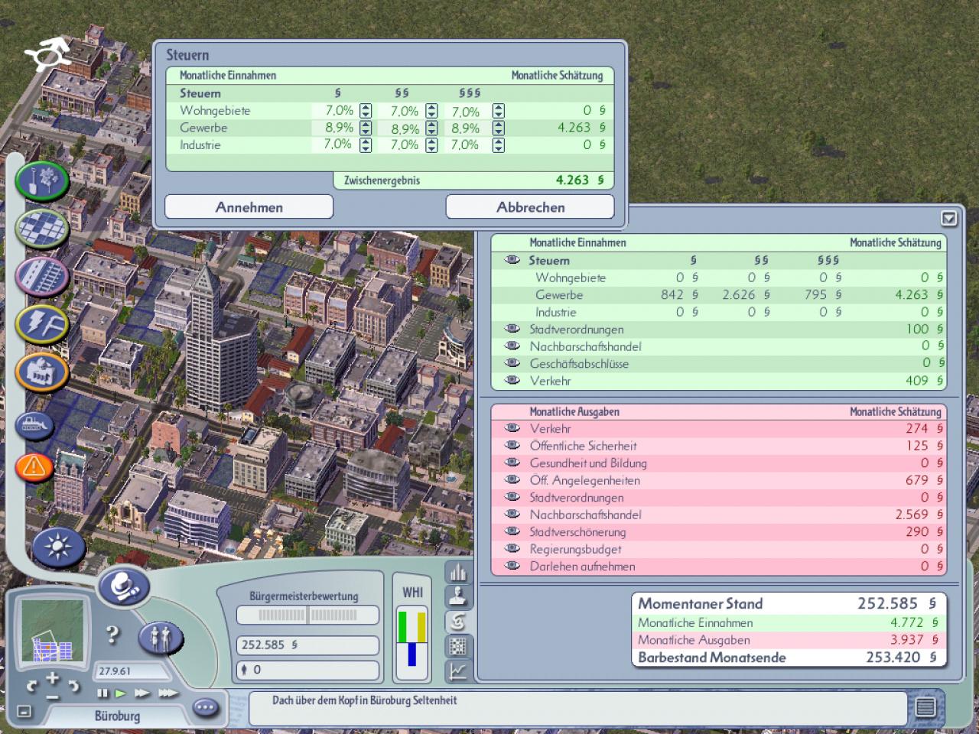Click the Abbrechen button
The image size is (979, 734).
click(530, 206)
